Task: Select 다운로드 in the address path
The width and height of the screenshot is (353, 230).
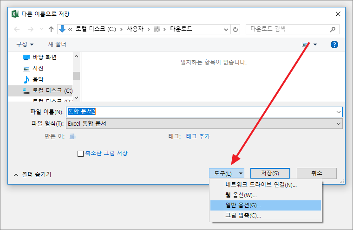Action: pyautogui.click(x=181, y=29)
